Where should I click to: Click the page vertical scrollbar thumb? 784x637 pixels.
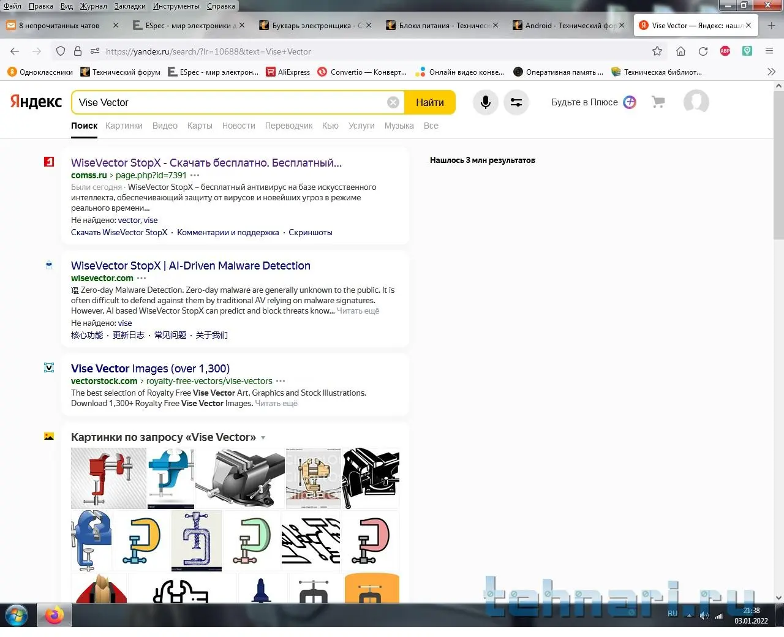coord(778,165)
